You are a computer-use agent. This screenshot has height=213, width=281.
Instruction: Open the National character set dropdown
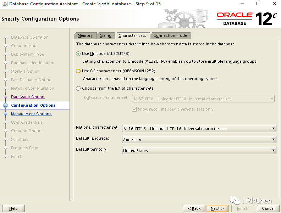point(199,129)
